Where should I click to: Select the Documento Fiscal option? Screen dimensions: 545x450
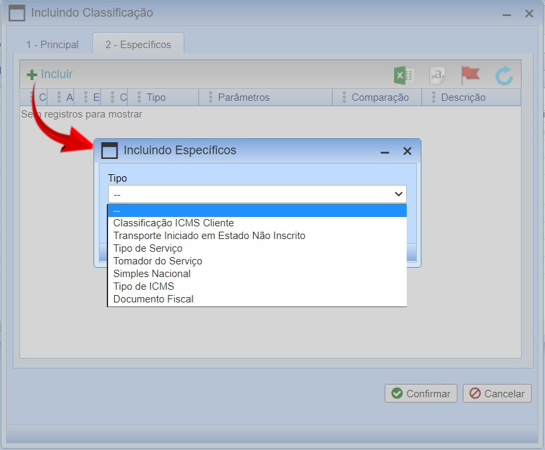[x=153, y=299]
